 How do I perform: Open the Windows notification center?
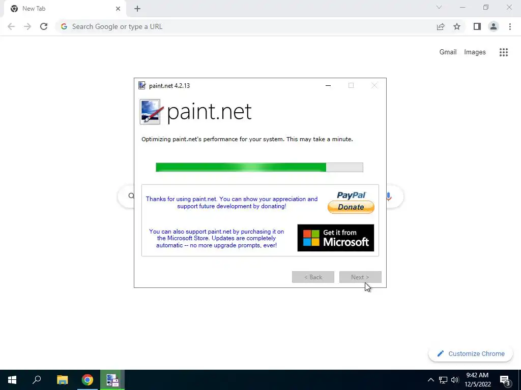505,380
